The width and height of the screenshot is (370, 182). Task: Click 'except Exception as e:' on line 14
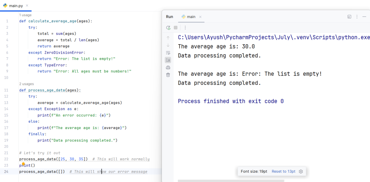pyautogui.click(x=53, y=109)
